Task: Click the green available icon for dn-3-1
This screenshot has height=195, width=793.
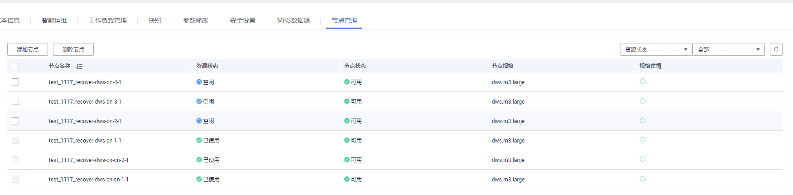Action: click(346, 101)
